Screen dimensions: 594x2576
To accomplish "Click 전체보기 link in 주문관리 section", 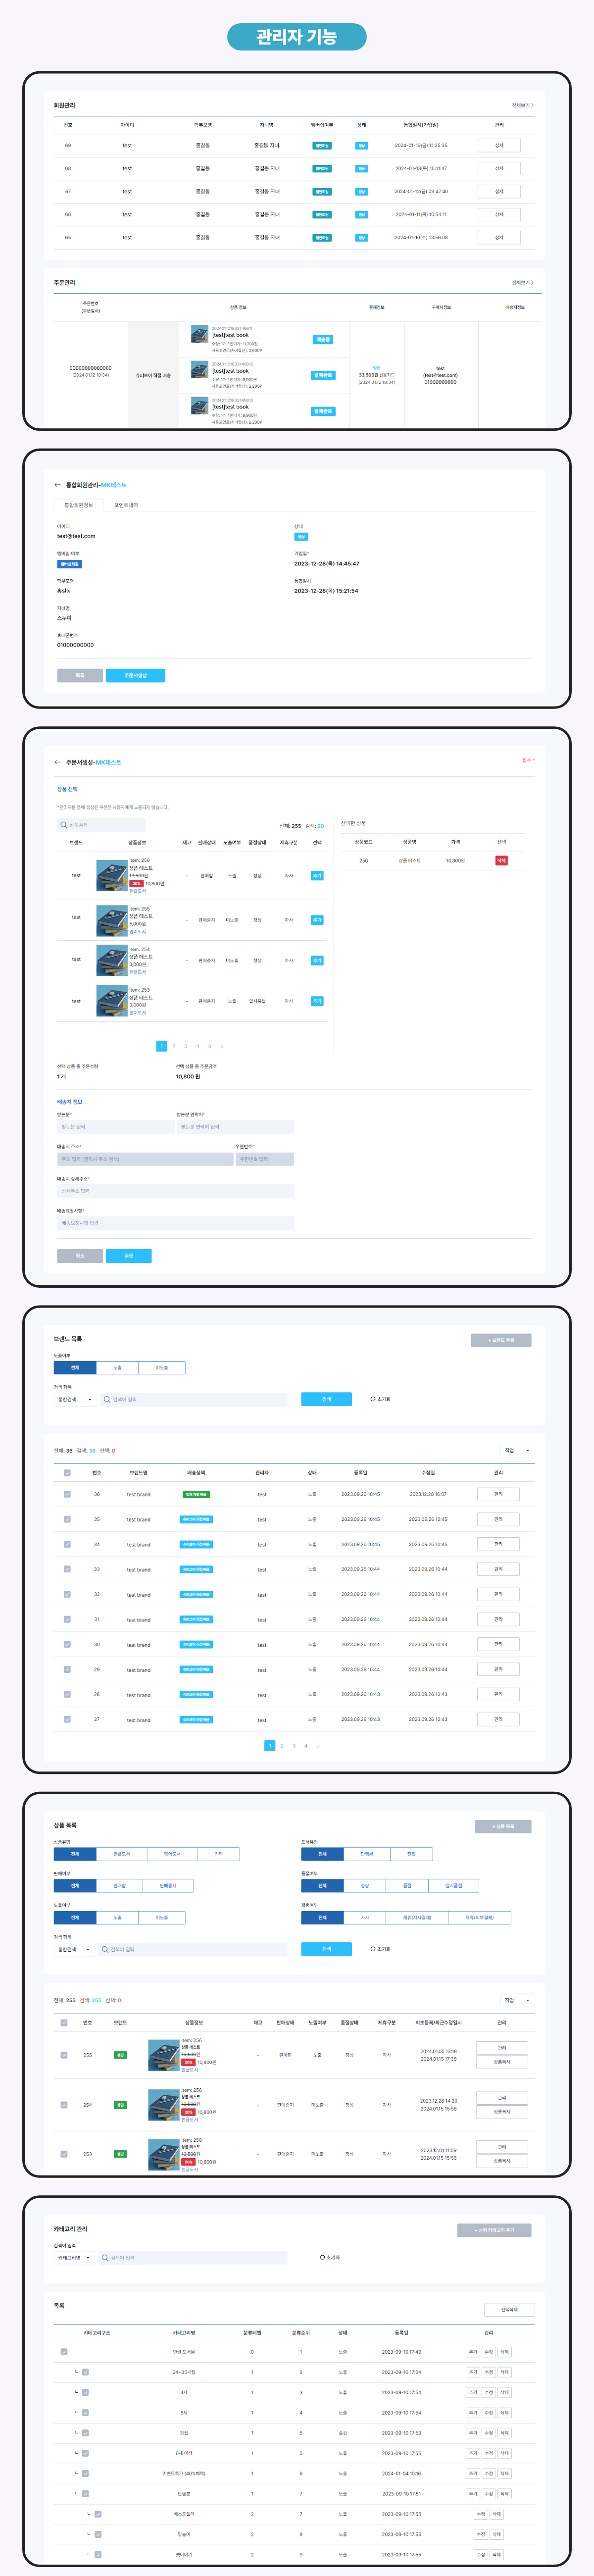I will [522, 283].
